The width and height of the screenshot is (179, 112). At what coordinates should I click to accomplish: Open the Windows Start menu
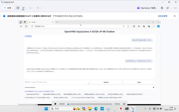(46, 108)
